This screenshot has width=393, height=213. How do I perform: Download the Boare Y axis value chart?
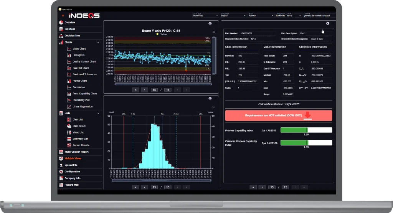(214, 31)
